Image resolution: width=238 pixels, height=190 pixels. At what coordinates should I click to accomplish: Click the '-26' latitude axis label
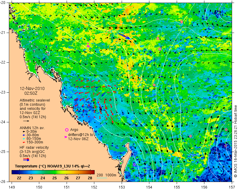[x=3, y=181]
